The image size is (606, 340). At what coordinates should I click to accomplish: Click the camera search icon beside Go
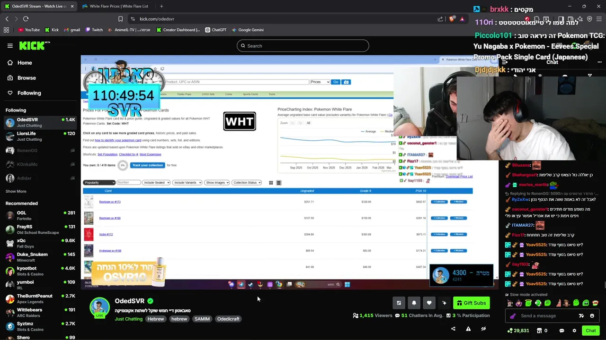[346, 82]
